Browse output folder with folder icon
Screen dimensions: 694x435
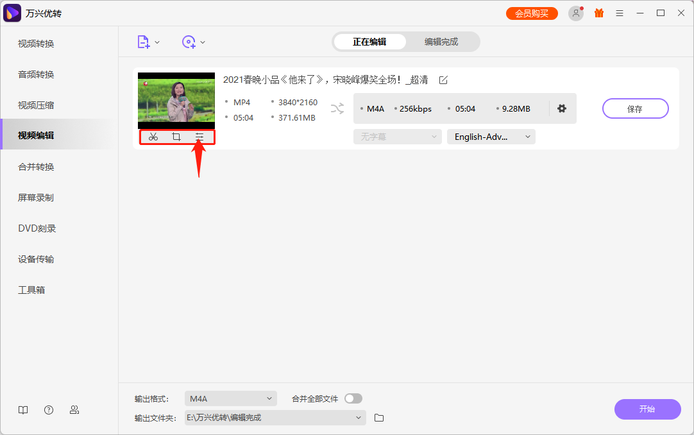379,418
